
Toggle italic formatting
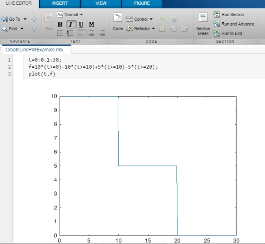(x=71, y=24)
